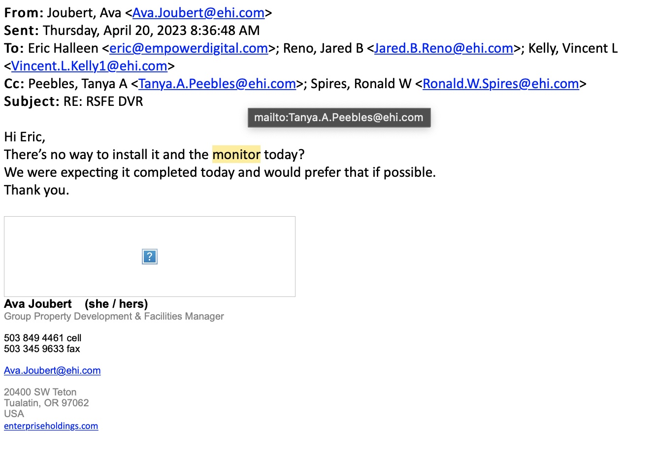
Task: Click the Vincent.L.Kelly1@ehi.com email link
Action: (x=89, y=66)
